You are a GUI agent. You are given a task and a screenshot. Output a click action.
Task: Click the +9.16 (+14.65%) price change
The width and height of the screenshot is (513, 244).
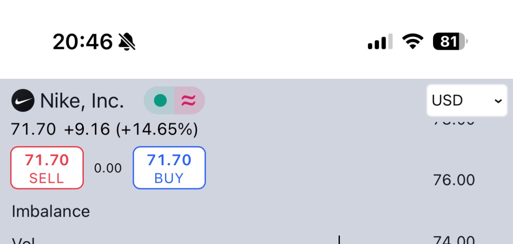click(x=131, y=129)
